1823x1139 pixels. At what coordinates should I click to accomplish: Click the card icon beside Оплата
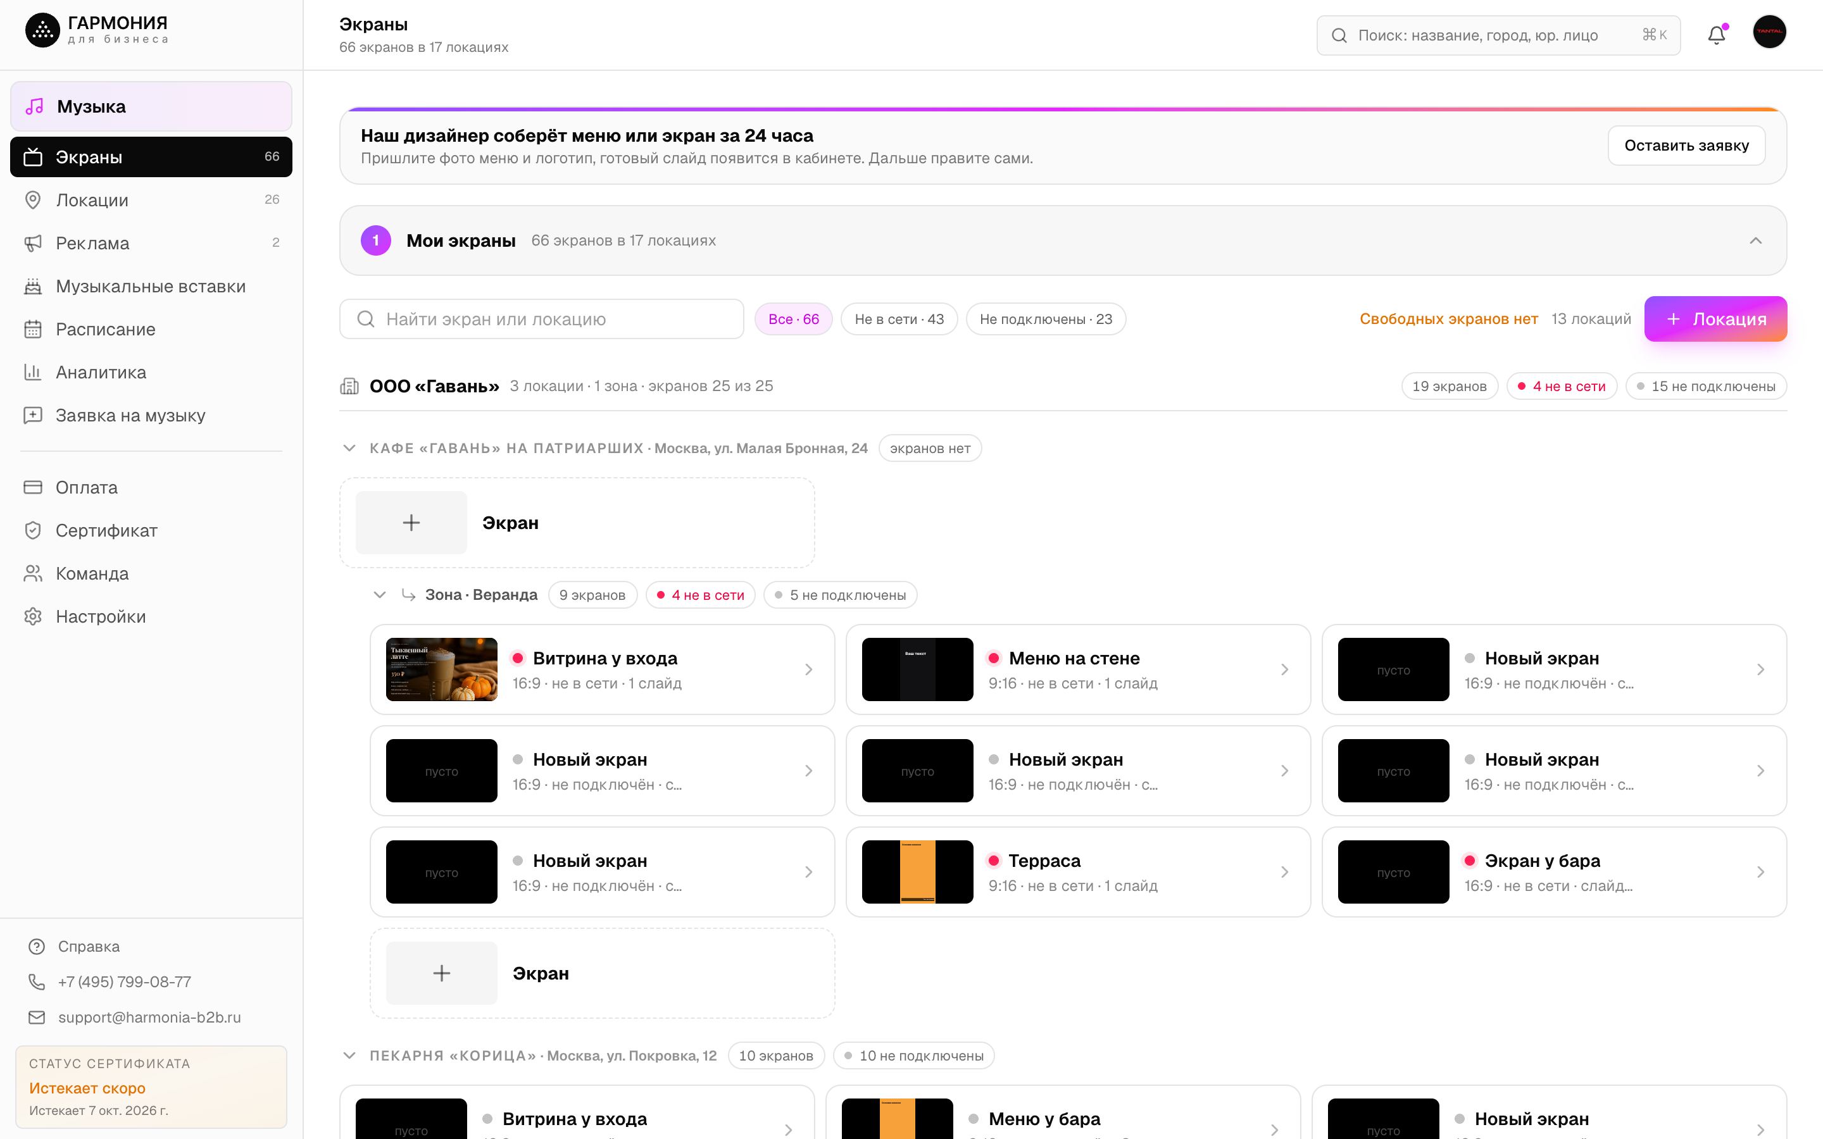tap(32, 487)
